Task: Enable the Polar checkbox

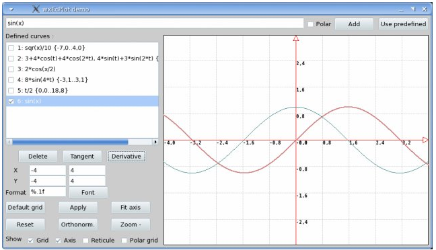Action: (x=311, y=24)
